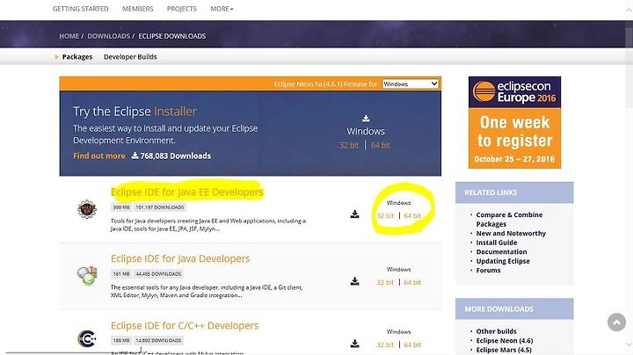Open Eclipse IDE for C/C++ Developers title
633x355 pixels.
click(x=185, y=325)
